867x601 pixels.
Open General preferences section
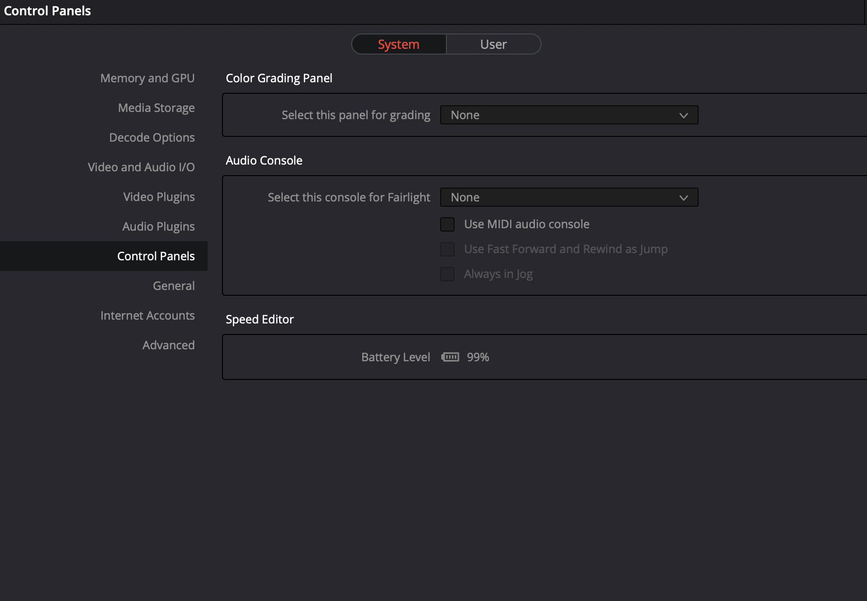click(x=174, y=286)
